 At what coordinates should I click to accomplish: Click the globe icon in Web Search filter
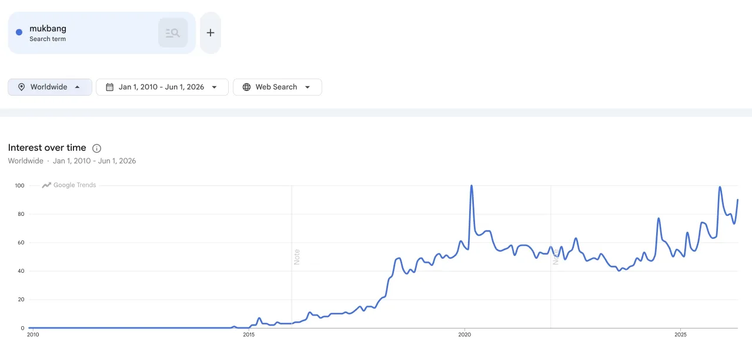[246, 87]
